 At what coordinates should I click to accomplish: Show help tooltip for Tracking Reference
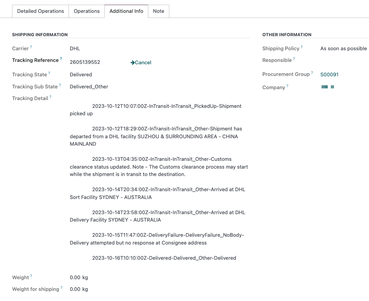pyautogui.click(x=61, y=58)
